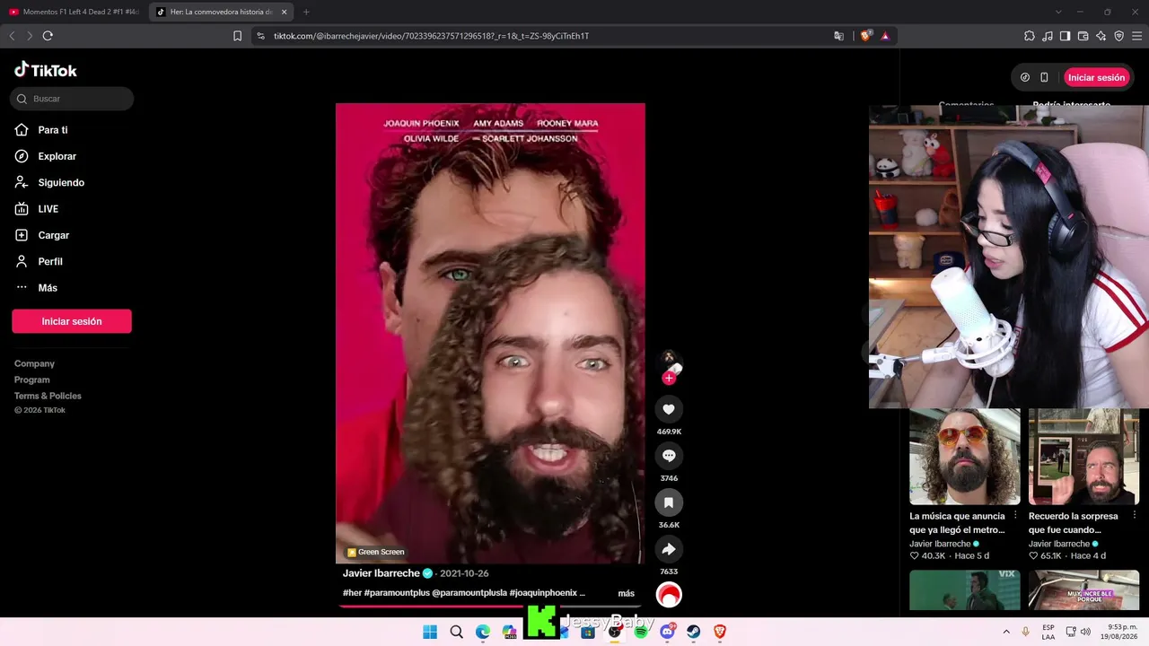Open the browser tab search chevron

[1058, 12]
